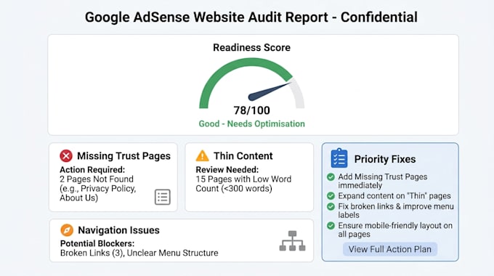The height and width of the screenshot is (276, 494).
Task: Click the Add Missing Trust Pages immediately item
Action: [382, 181]
